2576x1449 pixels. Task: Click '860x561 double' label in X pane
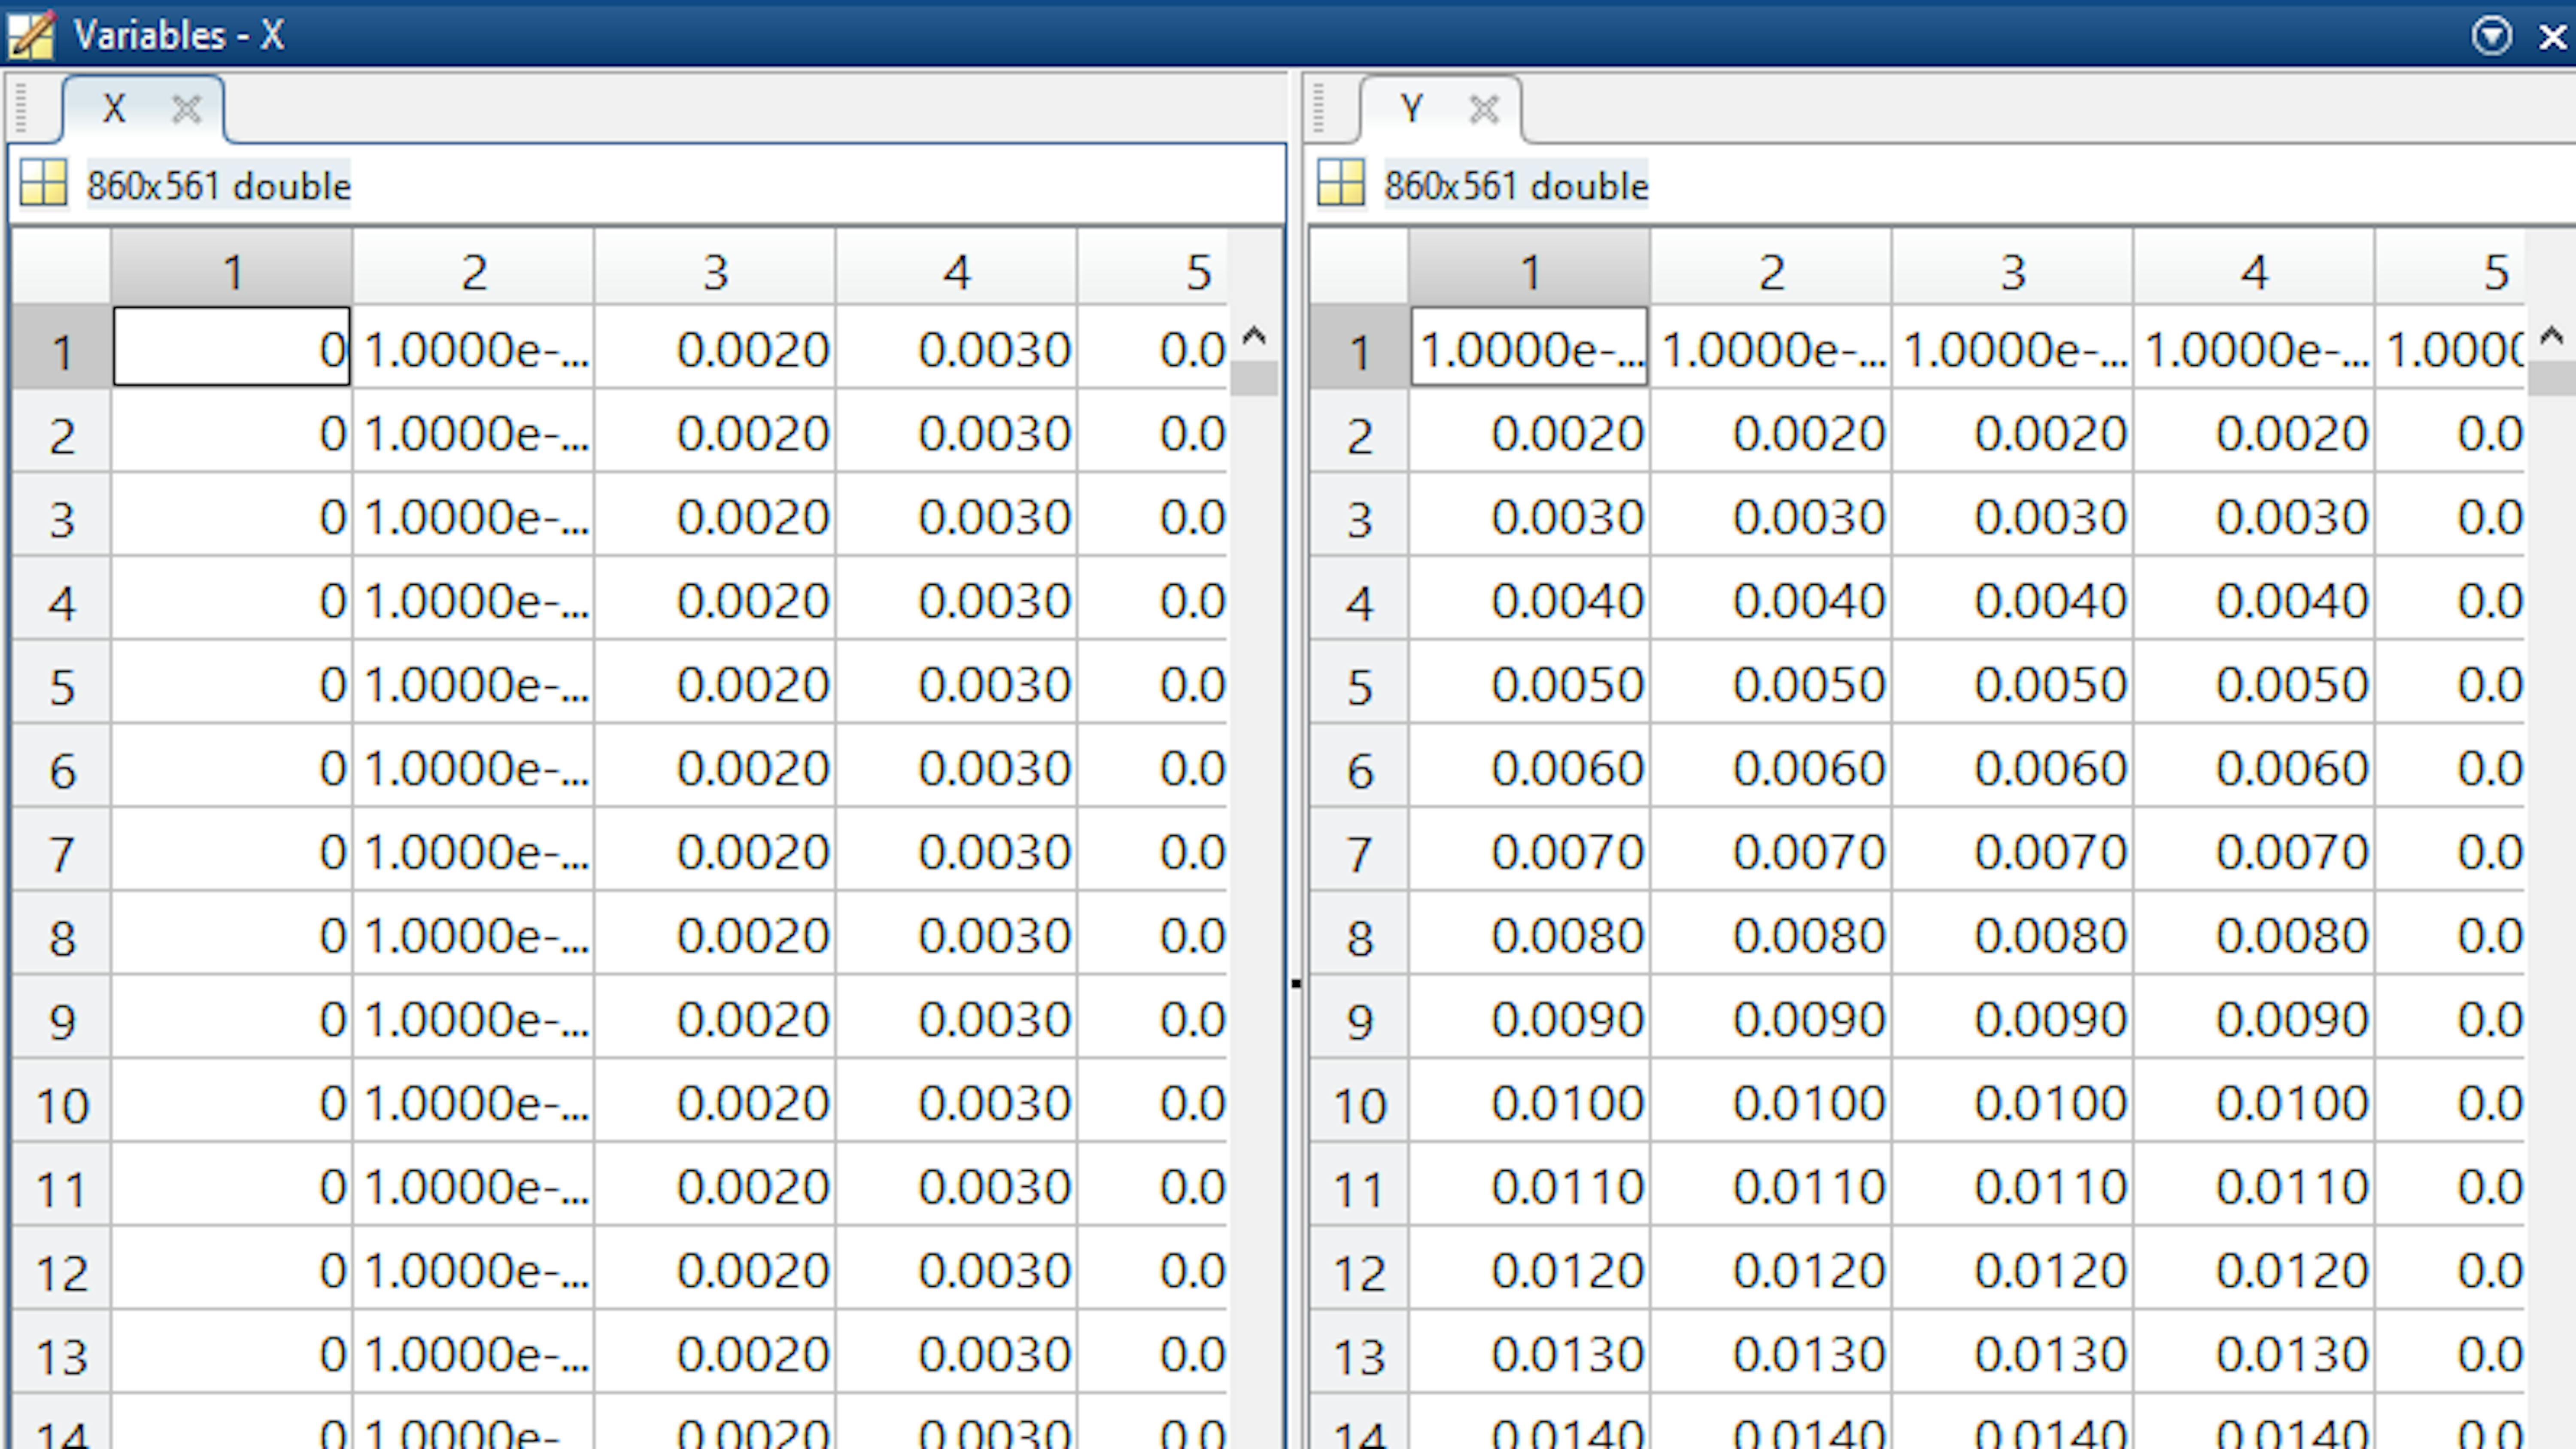pyautogui.click(x=218, y=186)
